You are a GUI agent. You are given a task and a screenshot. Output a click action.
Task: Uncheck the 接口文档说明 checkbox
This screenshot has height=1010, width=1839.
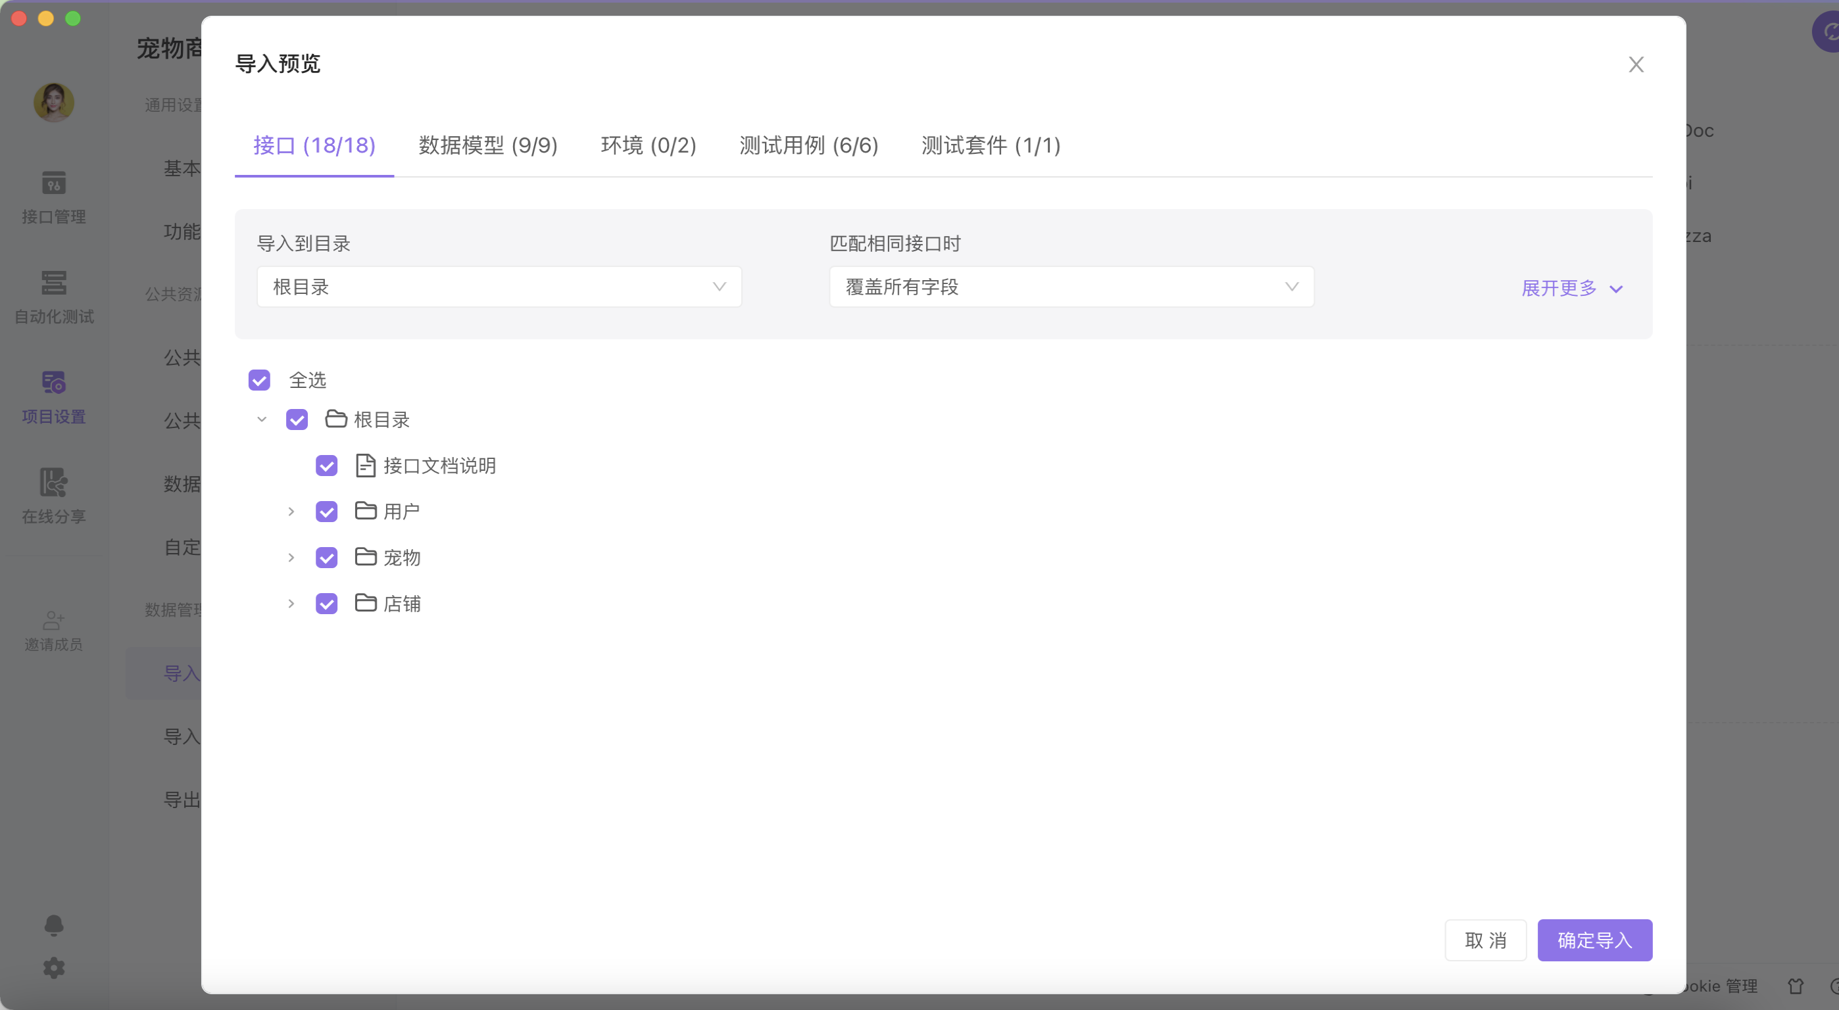(x=326, y=466)
